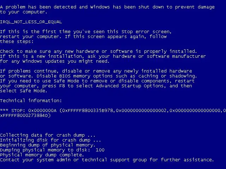Screen dimensions: 226x169
Task: Click 'Beginning dump of physical memory' line
Action: point(48,145)
